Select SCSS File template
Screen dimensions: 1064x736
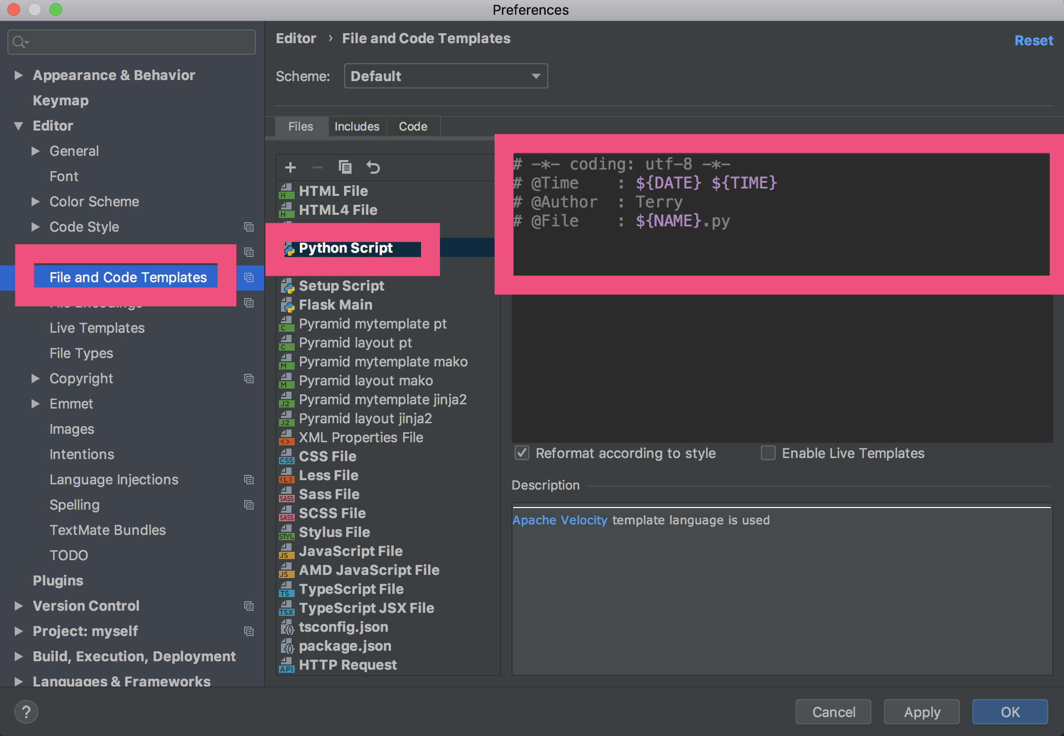click(332, 513)
